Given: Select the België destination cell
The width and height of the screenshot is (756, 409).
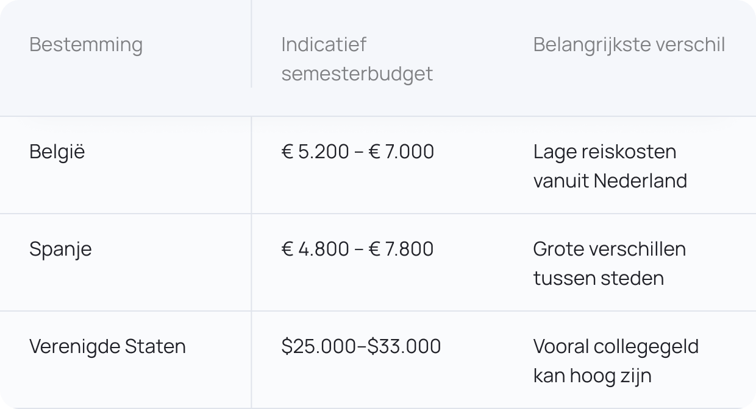Looking at the screenshot, I should tap(57, 152).
